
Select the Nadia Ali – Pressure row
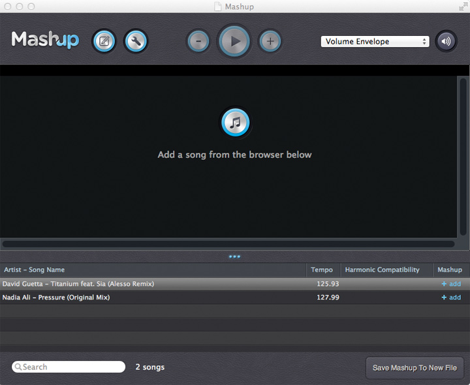(235, 297)
